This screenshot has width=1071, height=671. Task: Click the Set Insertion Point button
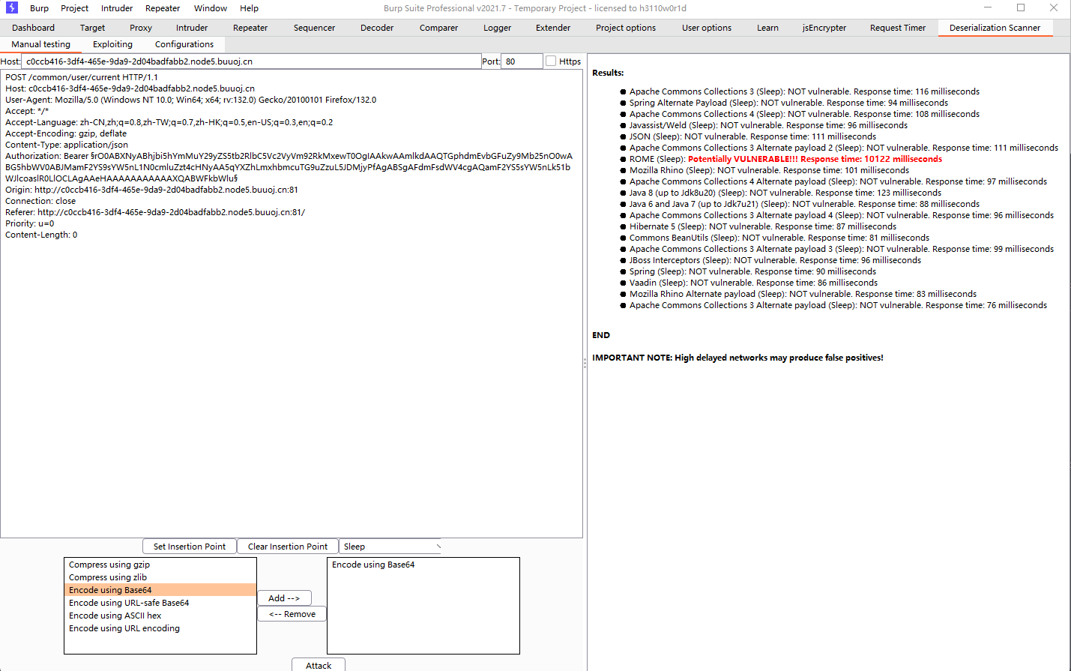coord(189,547)
